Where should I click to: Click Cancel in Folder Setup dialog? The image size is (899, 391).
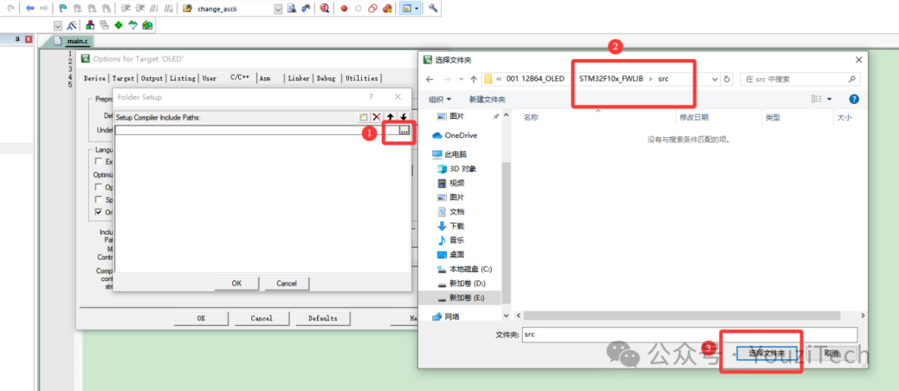coord(286,283)
